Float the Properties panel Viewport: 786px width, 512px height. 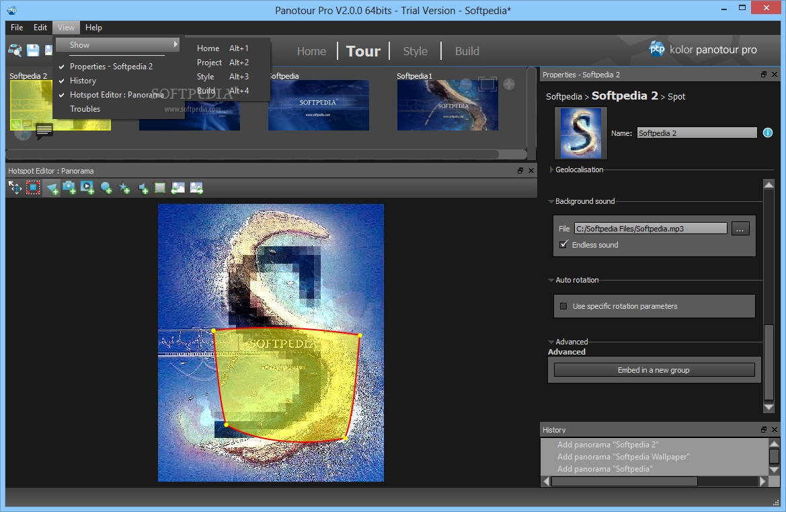(764, 74)
